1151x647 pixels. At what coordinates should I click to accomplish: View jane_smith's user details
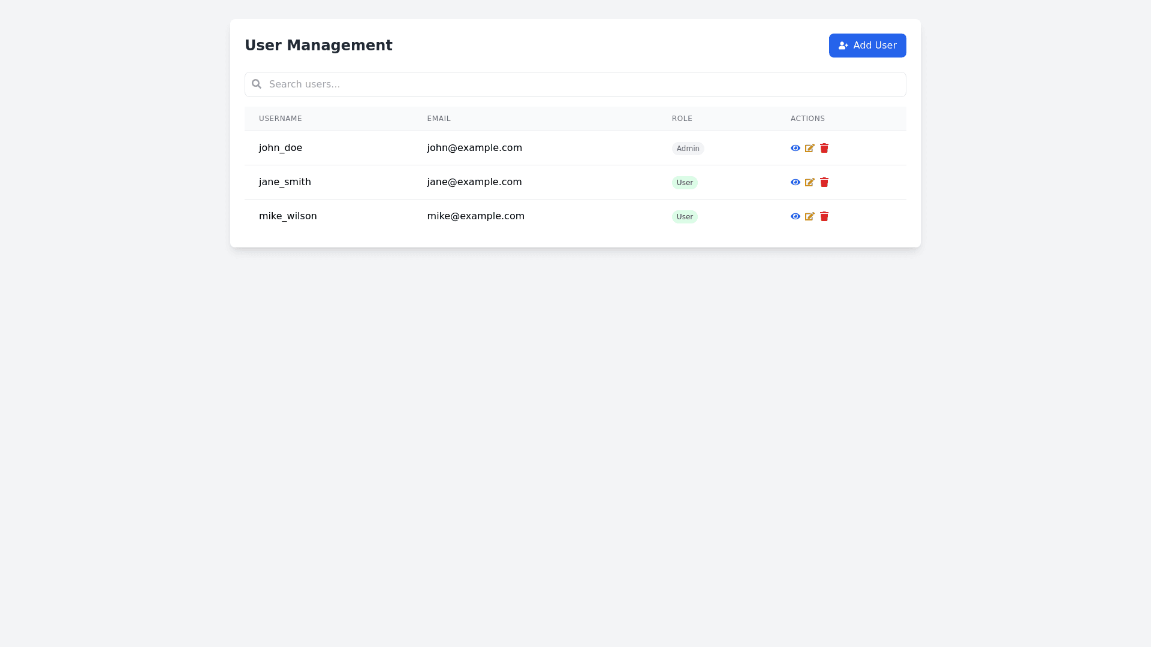point(795,182)
